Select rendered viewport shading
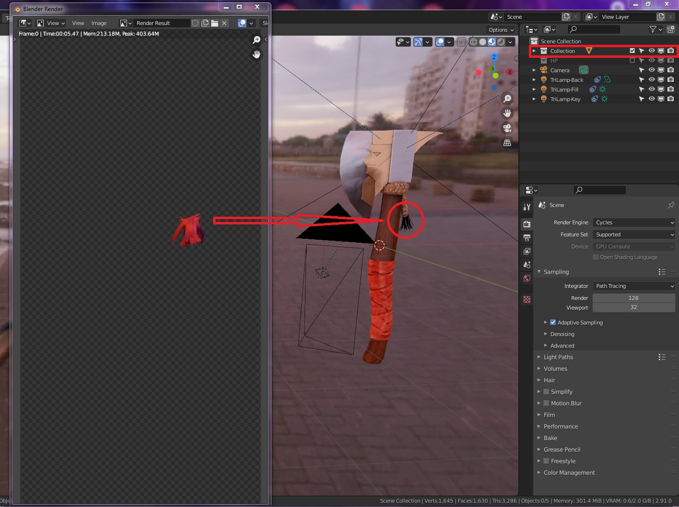The width and height of the screenshot is (679, 507). [501, 42]
